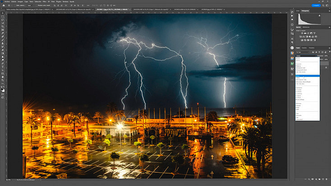Click the histogram cached data warning triangle
The width and height of the screenshot is (331, 186).
(319, 16)
